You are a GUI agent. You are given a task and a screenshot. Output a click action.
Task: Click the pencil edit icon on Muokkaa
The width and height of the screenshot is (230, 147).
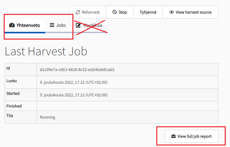pos(78,25)
